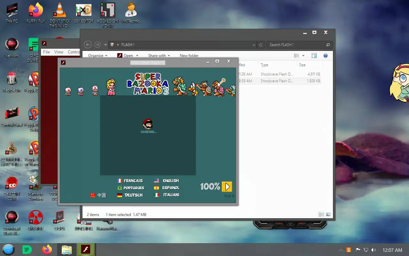Select the file sized 1,509 KB
This screenshot has height=256, width=409.
(279, 81)
